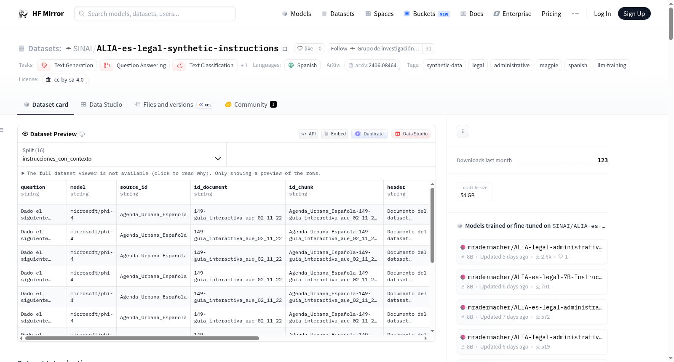Switch to the Data Studio tab
This screenshot has width=674, height=362.
click(102, 105)
